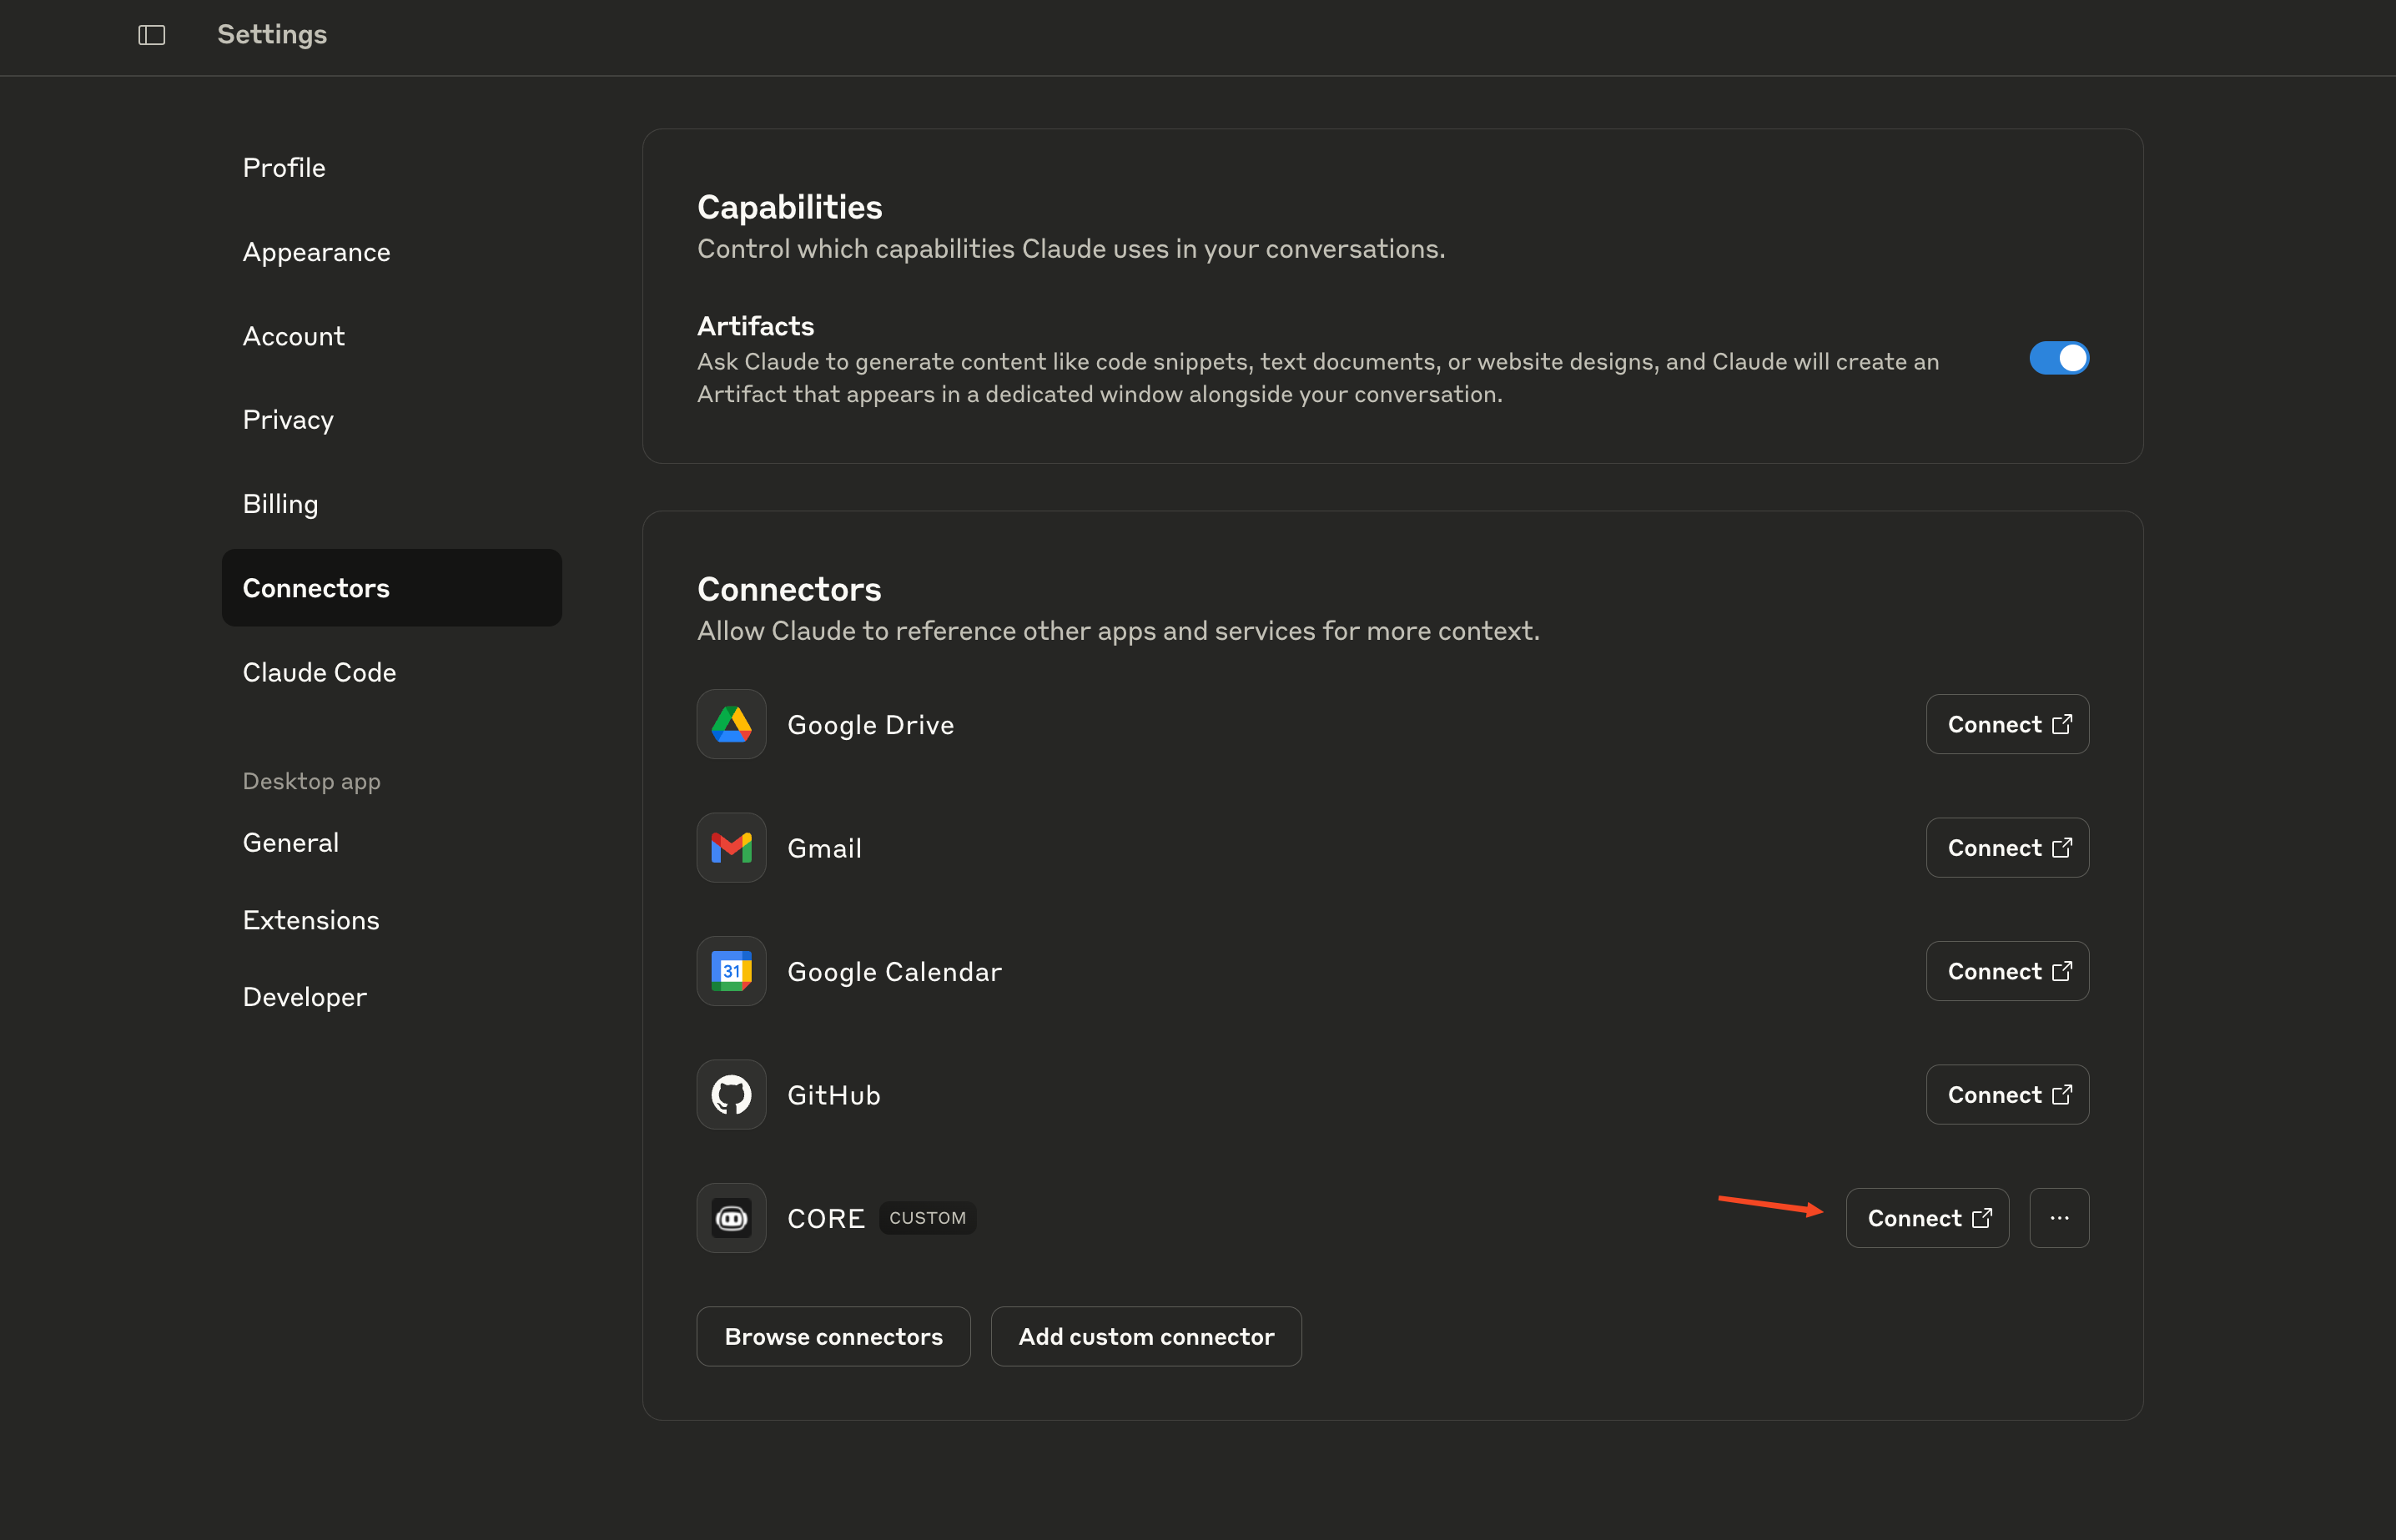Click the CORE connector icon
Image resolution: width=2396 pixels, height=1540 pixels.
pos(731,1218)
